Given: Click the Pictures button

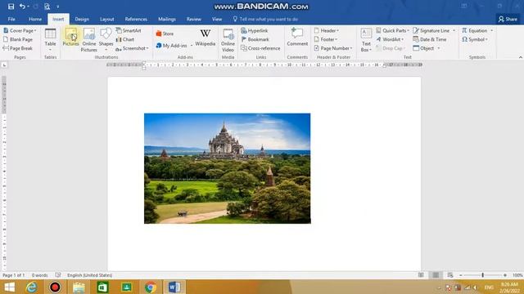Looking at the screenshot, I should click(x=71, y=37).
